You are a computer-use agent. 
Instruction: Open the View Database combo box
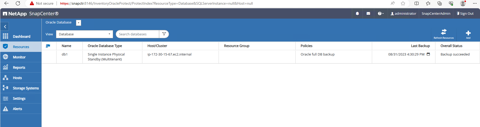pos(85,34)
